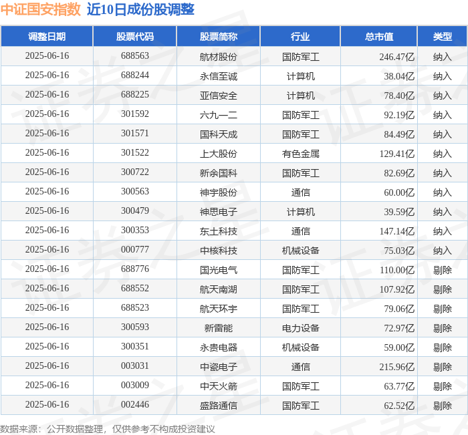Click stock code 688552
468x435 pixels.
[x=135, y=289]
